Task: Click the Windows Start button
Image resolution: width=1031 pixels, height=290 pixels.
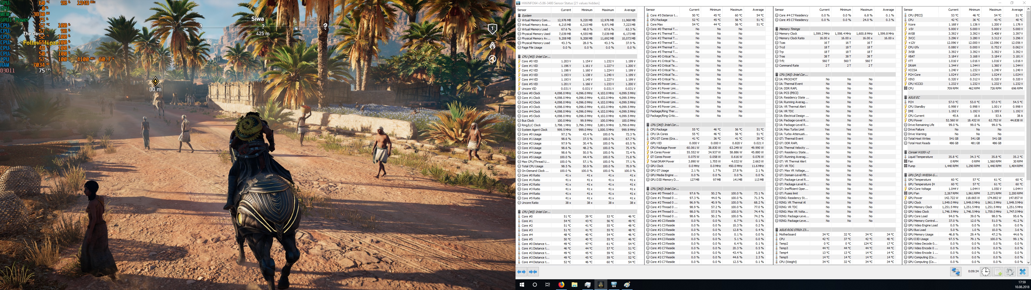Action: [x=522, y=284]
